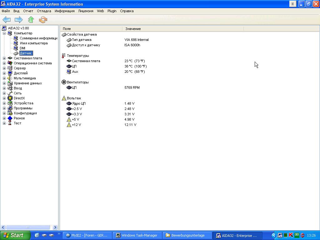Click the Операционная система Windows icon
This screenshot has width=320, height=240.
(x=10, y=63)
